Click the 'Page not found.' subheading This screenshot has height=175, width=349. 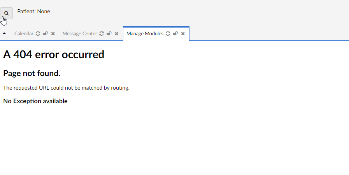(32, 73)
